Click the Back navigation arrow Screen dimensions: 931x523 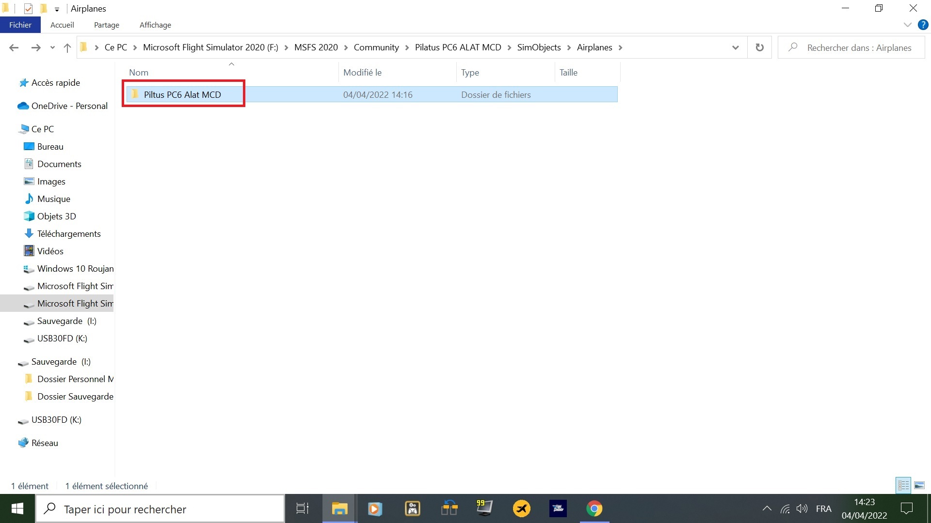14,47
